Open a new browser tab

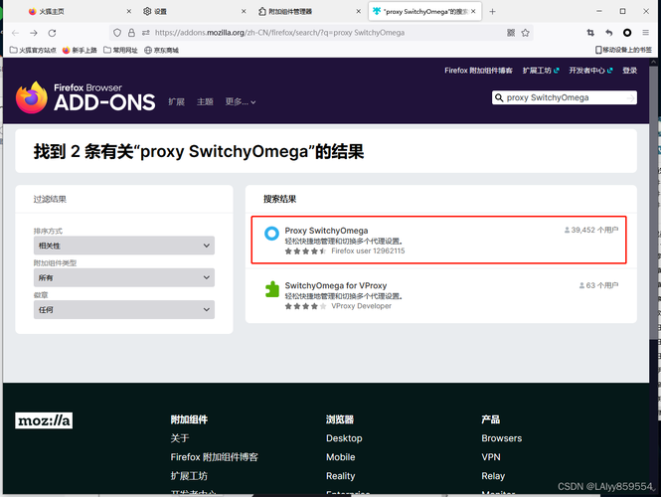pos(492,11)
